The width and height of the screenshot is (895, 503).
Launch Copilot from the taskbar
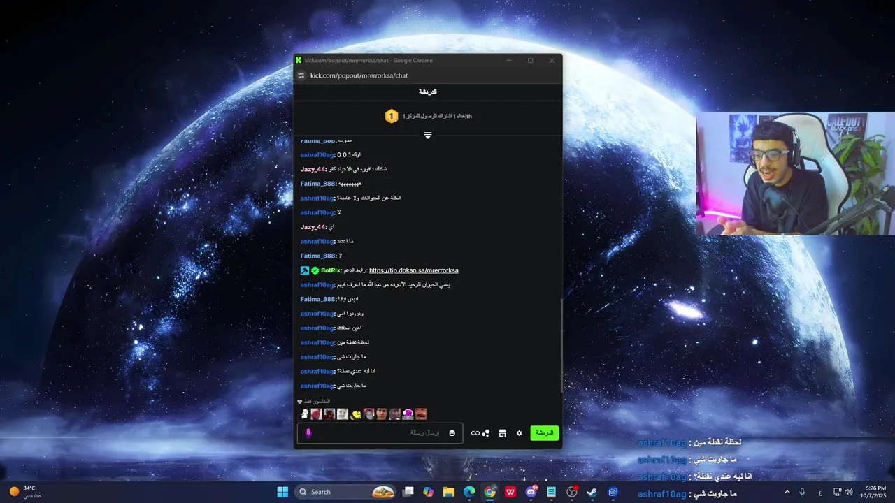(429, 492)
